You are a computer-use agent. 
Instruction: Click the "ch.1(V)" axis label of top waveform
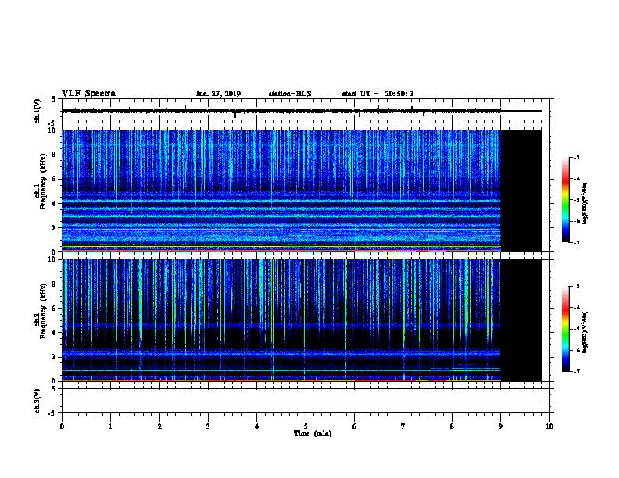coord(37,111)
